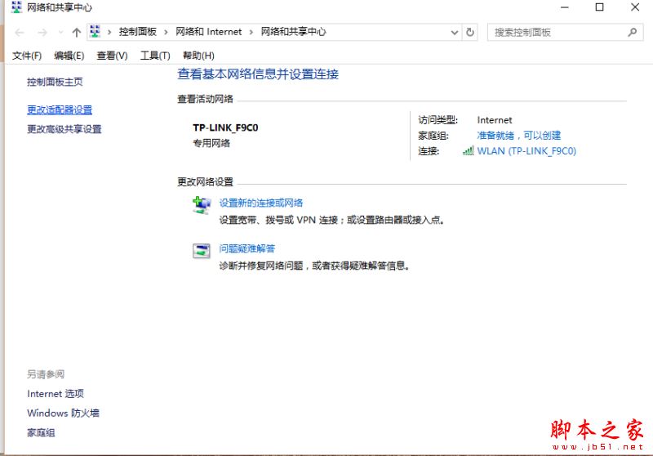Expand chevron before 控制面板 breadcrumb

109,32
